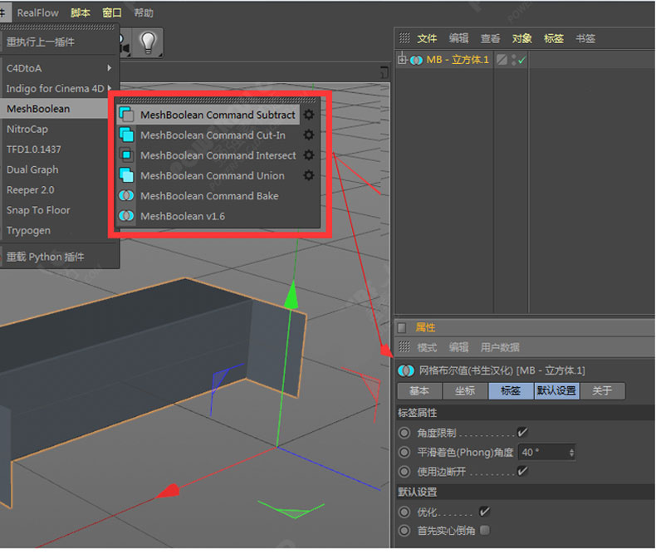Switch to 关于 tab

(602, 390)
